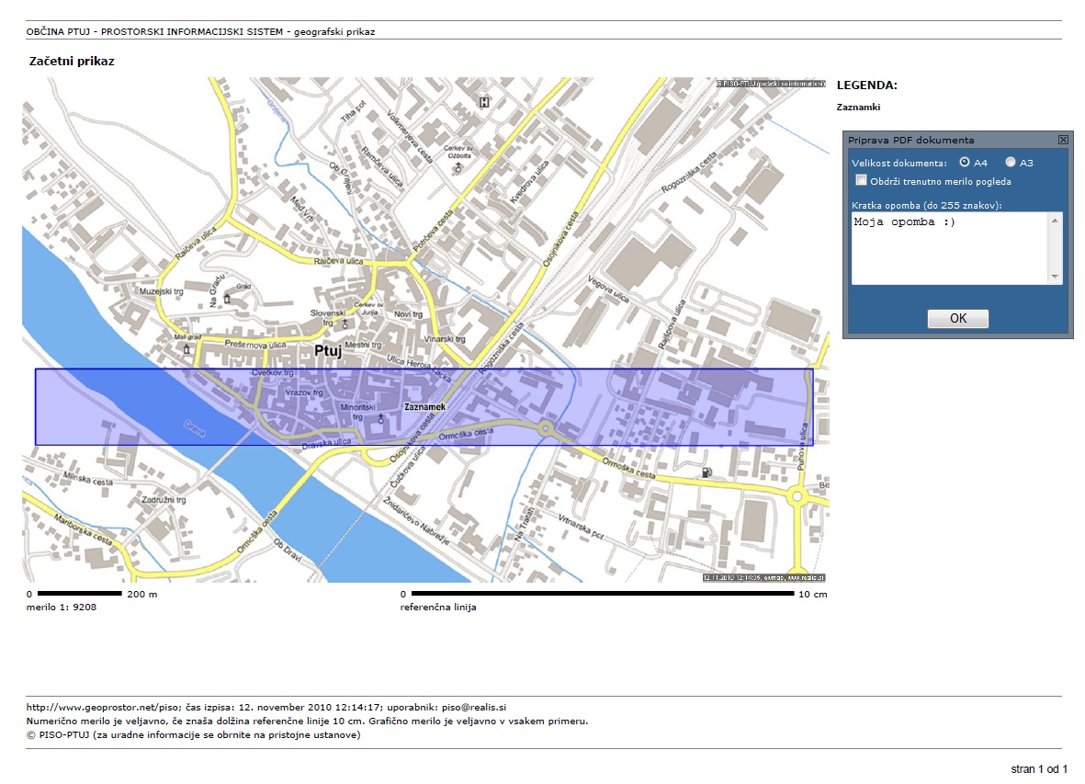
Task: Select the A3 document size option
Action: coord(1011,163)
